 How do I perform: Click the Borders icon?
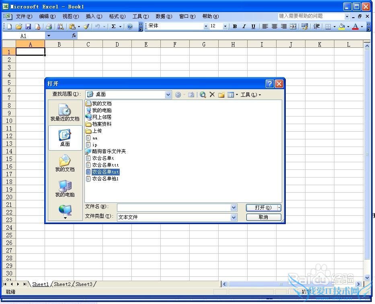328,27
